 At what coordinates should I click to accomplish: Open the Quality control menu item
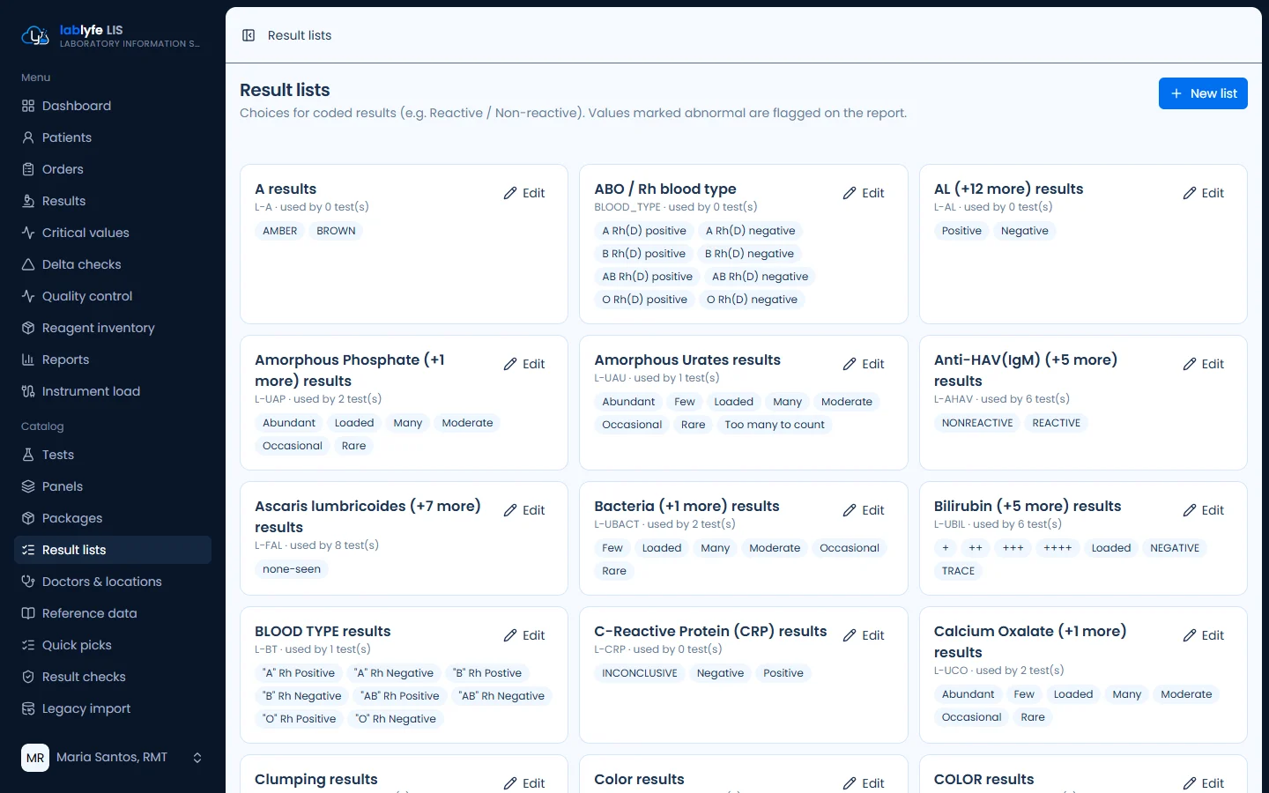pos(113,296)
